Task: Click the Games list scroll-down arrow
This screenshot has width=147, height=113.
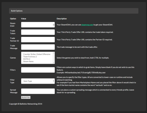Action: click(x=54, y=63)
